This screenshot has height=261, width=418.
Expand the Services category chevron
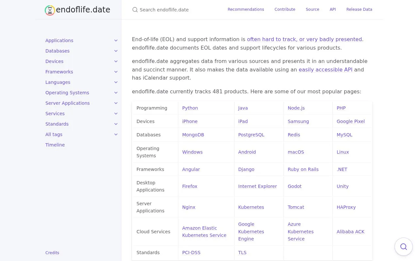(x=116, y=114)
